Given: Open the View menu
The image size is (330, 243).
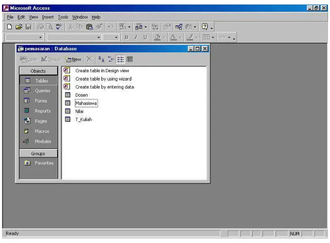Looking at the screenshot, I should 33,17.
